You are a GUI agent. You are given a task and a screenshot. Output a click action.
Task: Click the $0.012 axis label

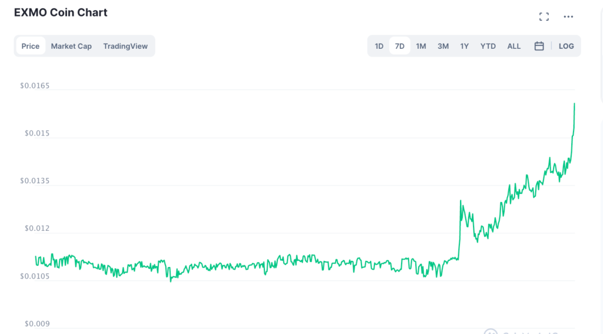(x=37, y=229)
